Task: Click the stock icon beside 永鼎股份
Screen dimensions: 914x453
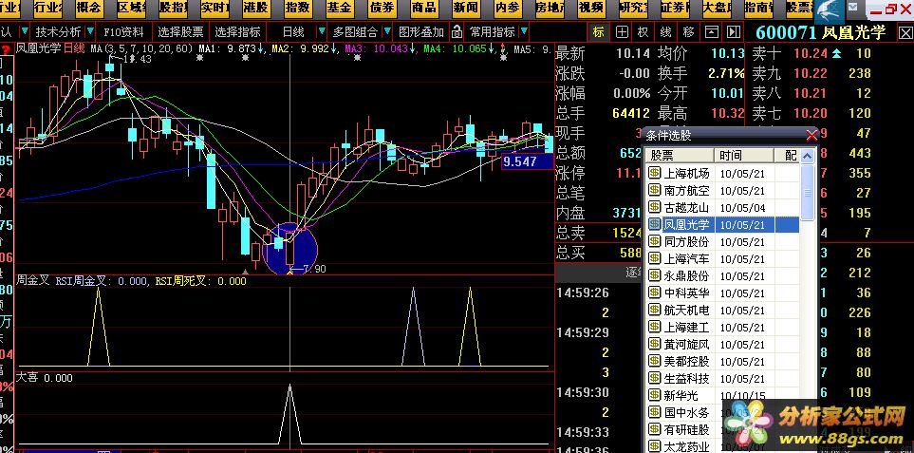Action: [654, 275]
